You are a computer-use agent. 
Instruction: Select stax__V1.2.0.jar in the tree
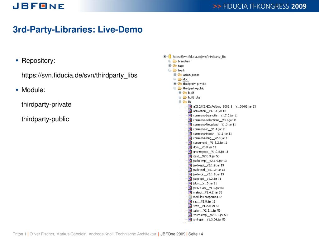click(206, 206)
